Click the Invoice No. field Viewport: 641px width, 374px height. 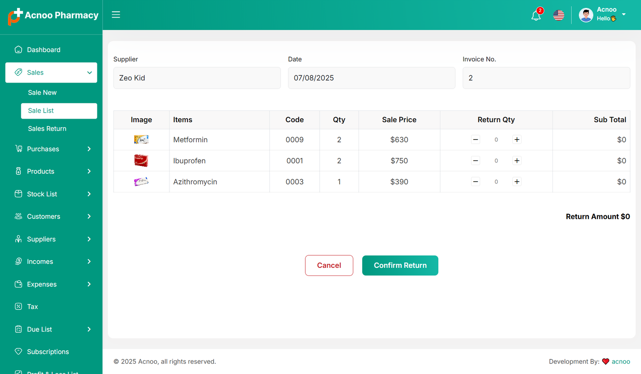(x=546, y=78)
